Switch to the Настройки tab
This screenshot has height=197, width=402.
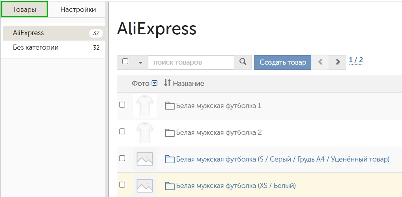(x=78, y=9)
